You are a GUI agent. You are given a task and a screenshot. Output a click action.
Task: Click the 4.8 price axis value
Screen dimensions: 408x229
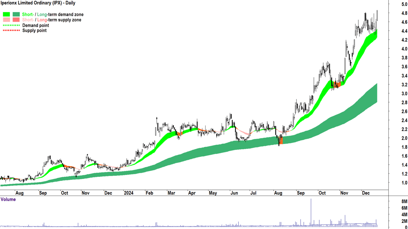click(x=404, y=13)
